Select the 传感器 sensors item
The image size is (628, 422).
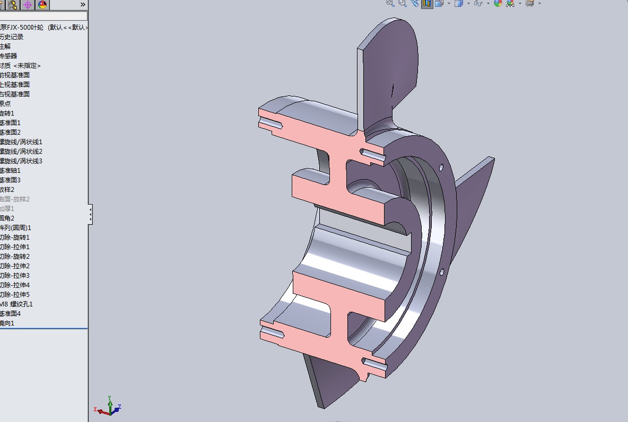(8, 56)
